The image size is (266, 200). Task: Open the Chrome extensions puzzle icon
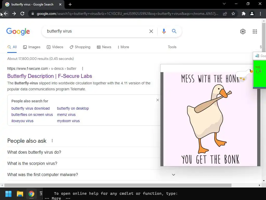(x=244, y=14)
